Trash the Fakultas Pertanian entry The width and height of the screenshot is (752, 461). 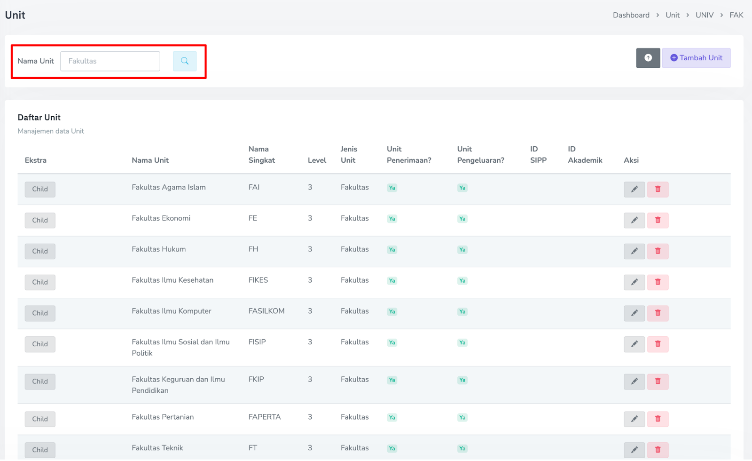pyautogui.click(x=658, y=419)
